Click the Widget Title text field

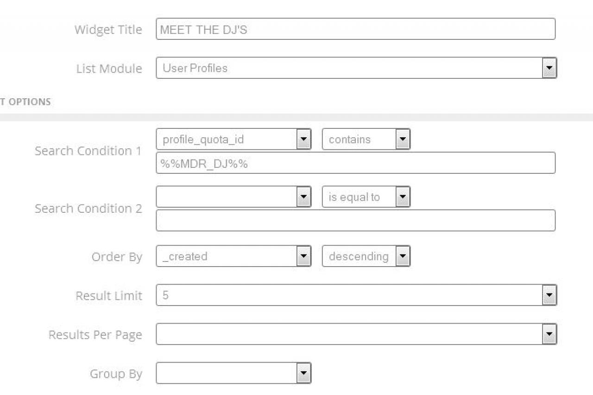pyautogui.click(x=355, y=29)
